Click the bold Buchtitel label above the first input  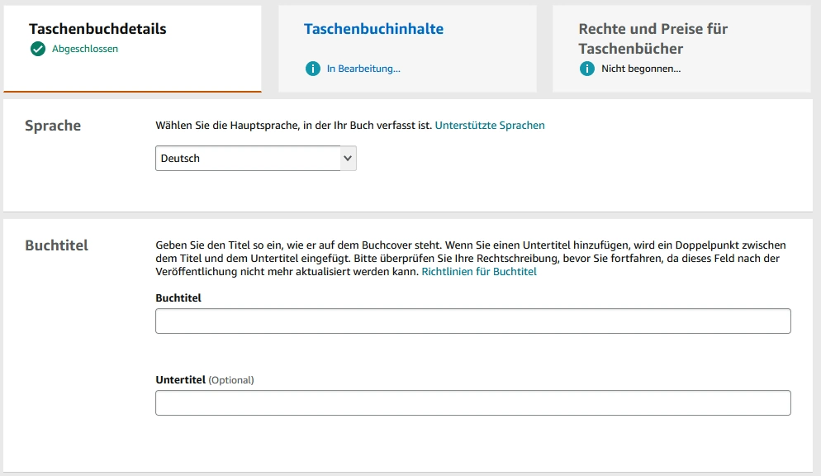coord(178,297)
